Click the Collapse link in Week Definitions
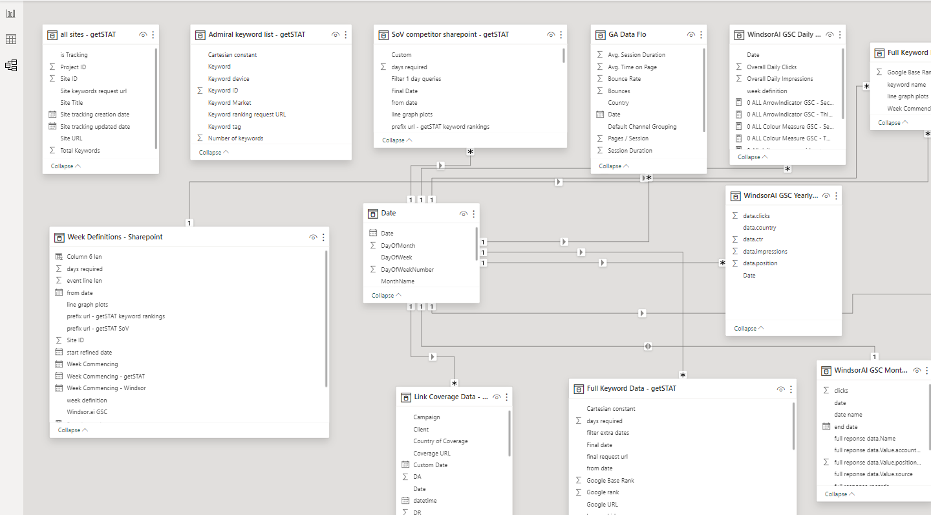The height and width of the screenshot is (515, 931). [x=73, y=430]
